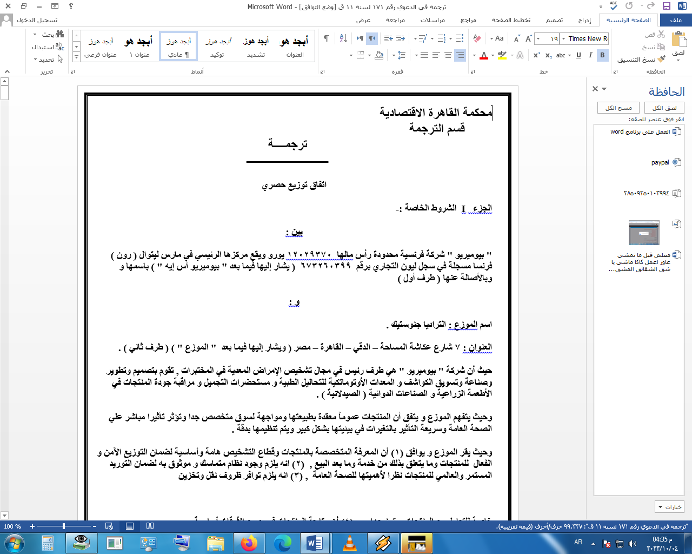Image resolution: width=692 pixels, height=554 pixels.
Task: Click Paste All (لصق الكل) button
Action: point(664,108)
